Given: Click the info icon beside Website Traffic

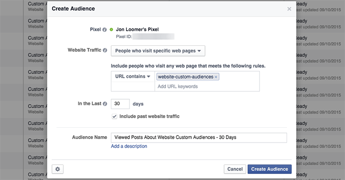Looking at the screenshot, I should 105,50.
